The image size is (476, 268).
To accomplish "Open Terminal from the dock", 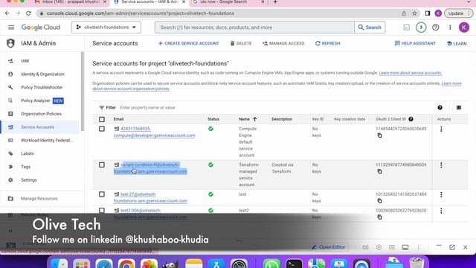I will pyautogui.click(x=294, y=264).
